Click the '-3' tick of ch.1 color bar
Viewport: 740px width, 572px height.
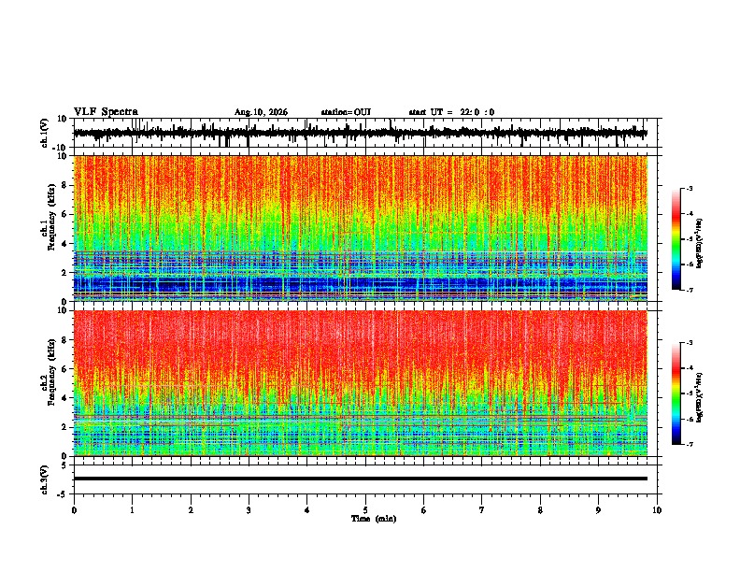click(x=689, y=188)
